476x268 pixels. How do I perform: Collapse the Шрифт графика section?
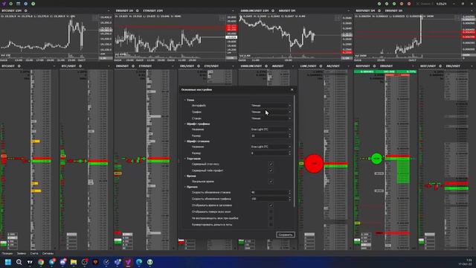(185, 124)
